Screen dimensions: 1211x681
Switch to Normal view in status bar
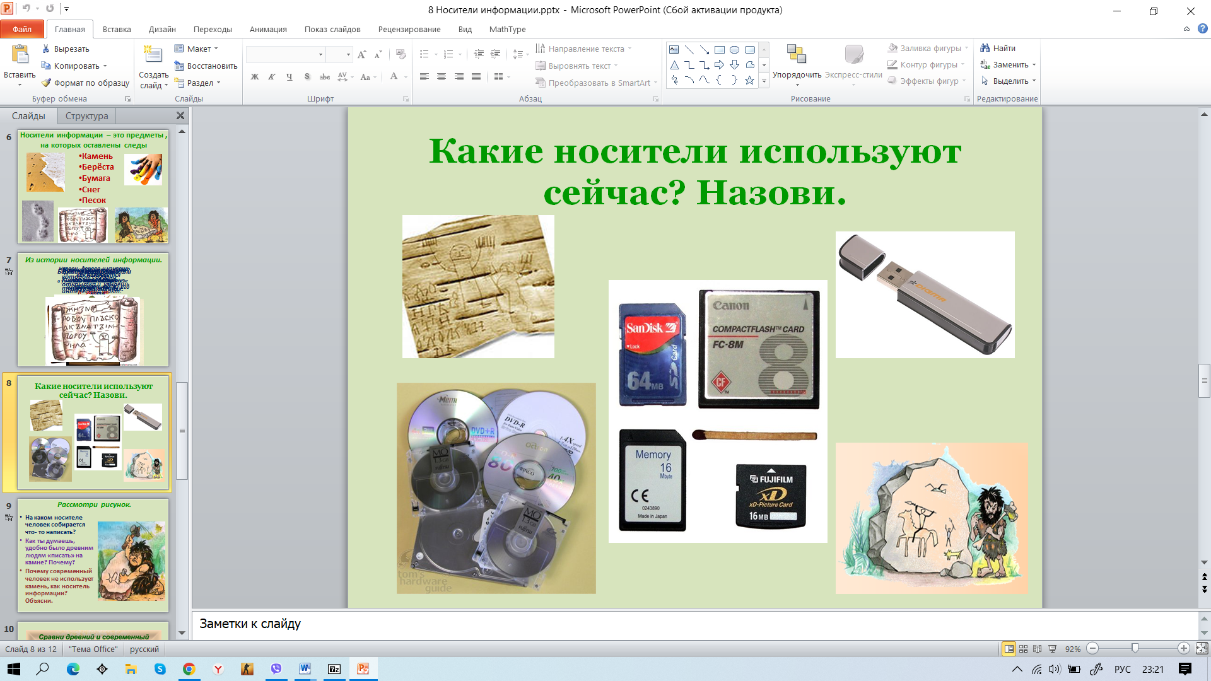pos(1009,649)
